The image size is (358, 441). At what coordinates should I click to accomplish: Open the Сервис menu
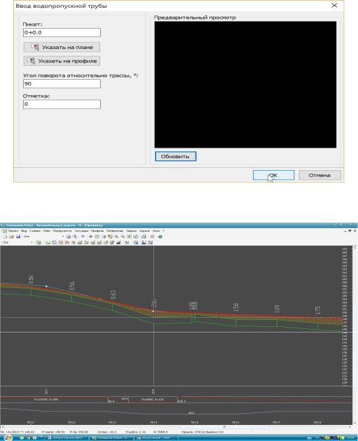(144, 230)
